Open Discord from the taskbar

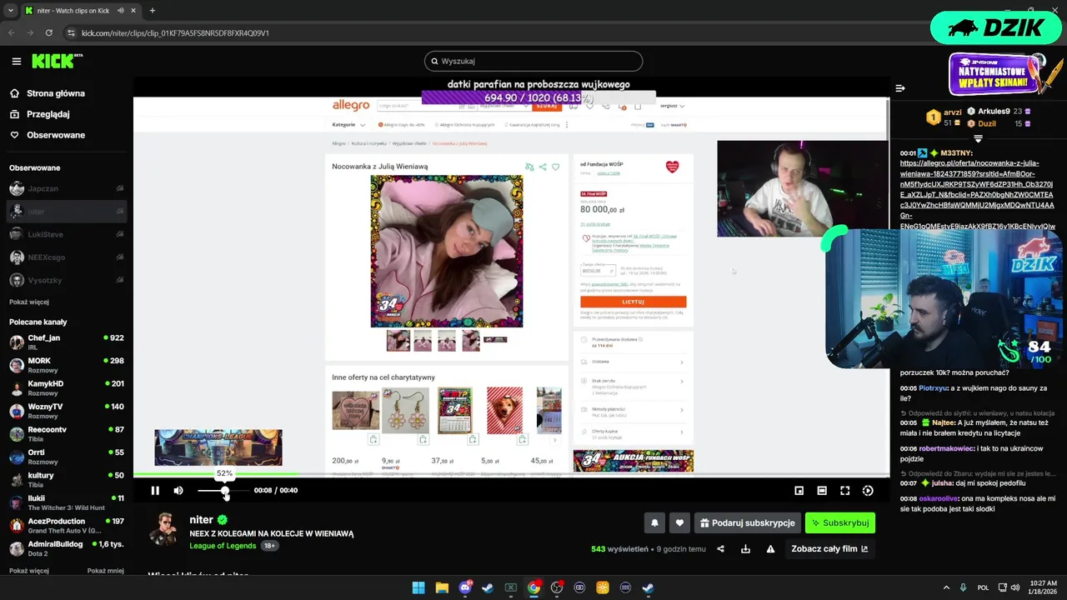tap(465, 587)
